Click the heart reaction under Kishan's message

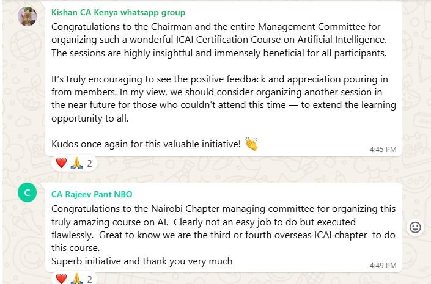click(x=61, y=163)
